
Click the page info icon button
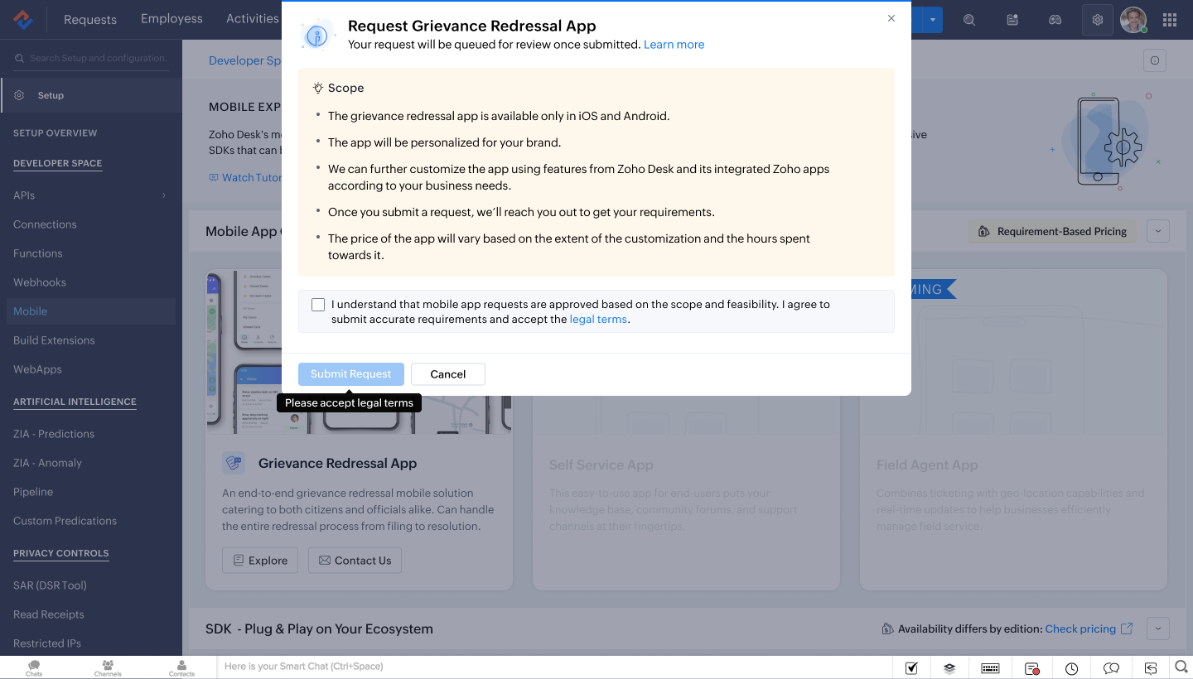click(x=1155, y=60)
